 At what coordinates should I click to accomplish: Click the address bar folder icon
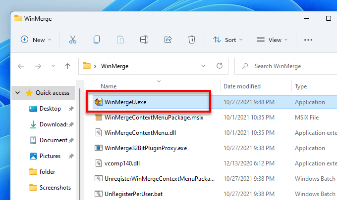[87, 66]
